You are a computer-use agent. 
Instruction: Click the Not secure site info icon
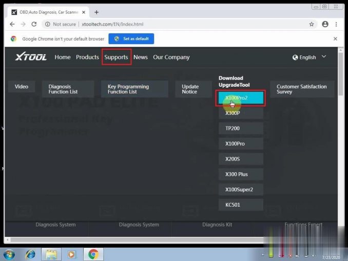tap(48, 24)
